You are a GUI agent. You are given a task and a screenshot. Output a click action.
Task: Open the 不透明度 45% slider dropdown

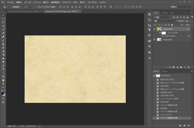pos(192,21)
